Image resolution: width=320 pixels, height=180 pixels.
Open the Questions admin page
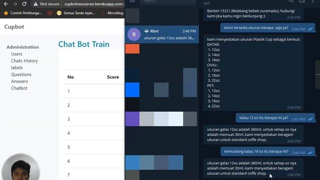21,74
